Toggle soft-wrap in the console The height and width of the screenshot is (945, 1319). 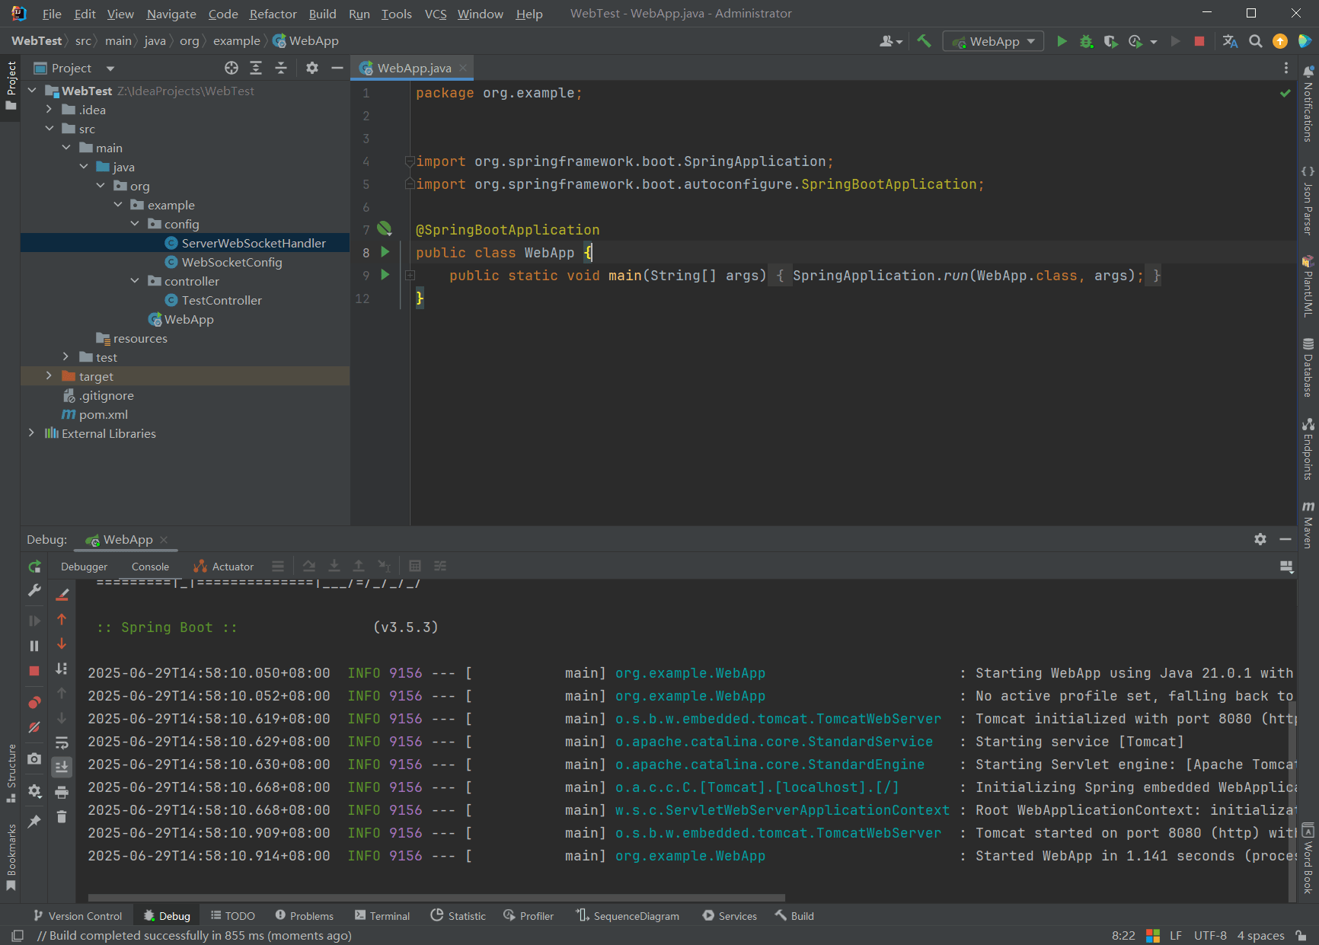tap(62, 742)
